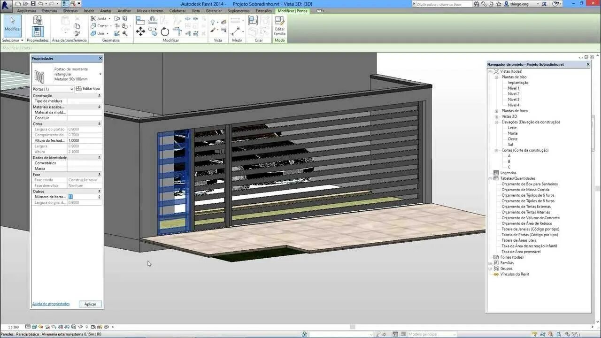Click the Número de barras value field
The width and height of the screenshot is (601, 338).
coord(82,197)
